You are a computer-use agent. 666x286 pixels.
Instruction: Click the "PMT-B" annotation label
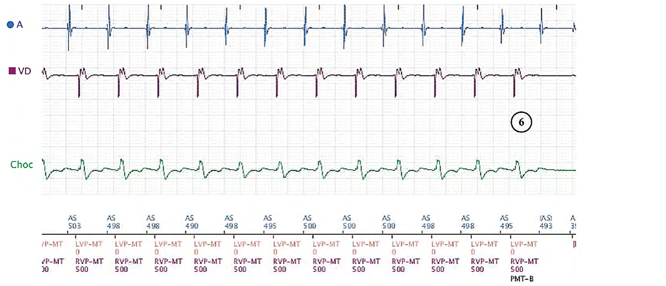pyautogui.click(x=522, y=279)
